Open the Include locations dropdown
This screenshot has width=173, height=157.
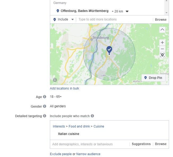(64, 19)
